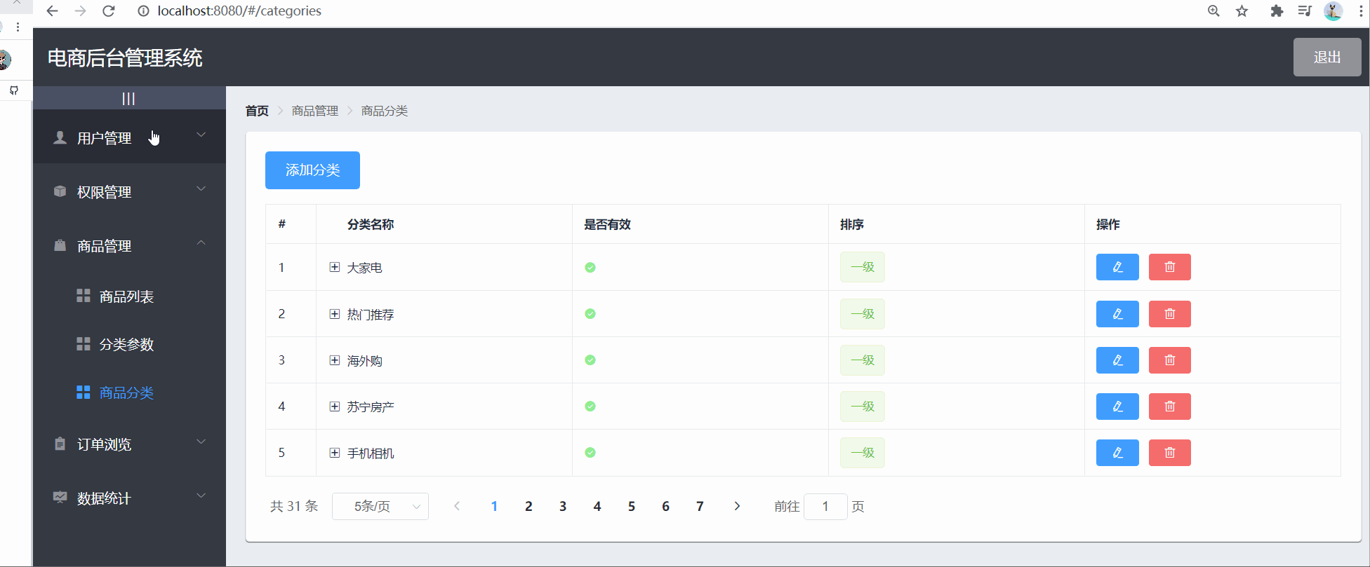Click the previous page arrow
Viewport: 1370px width, 567px height.
(x=457, y=506)
